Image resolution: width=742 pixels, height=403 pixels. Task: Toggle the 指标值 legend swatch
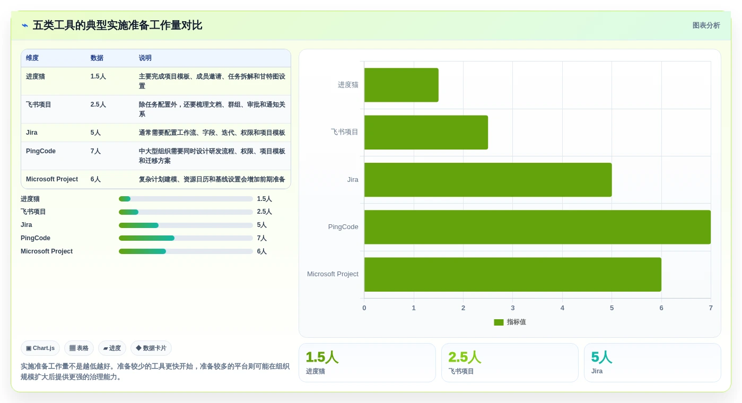499,322
